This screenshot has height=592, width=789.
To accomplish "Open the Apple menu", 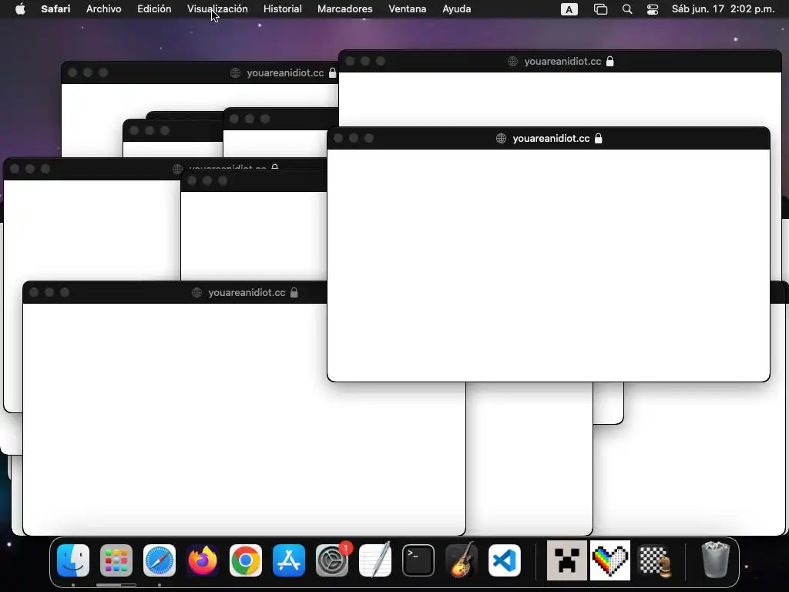I will 20,9.
